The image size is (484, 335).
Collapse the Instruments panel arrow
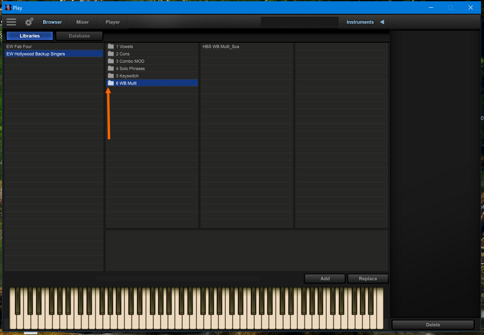(382, 22)
